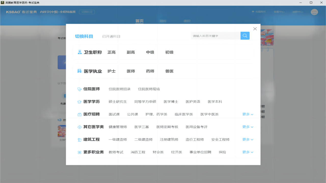Open 公共课 category
The height and width of the screenshot is (183, 326).
click(132, 114)
